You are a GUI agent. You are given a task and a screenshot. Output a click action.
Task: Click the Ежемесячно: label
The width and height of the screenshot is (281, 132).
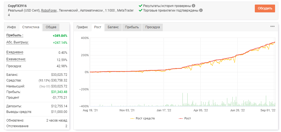(x=16, y=59)
